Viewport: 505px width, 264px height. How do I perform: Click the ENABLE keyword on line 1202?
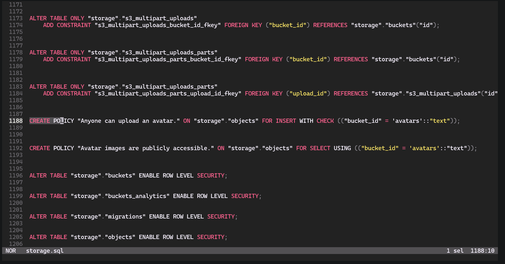pyautogui.click(x=159, y=216)
